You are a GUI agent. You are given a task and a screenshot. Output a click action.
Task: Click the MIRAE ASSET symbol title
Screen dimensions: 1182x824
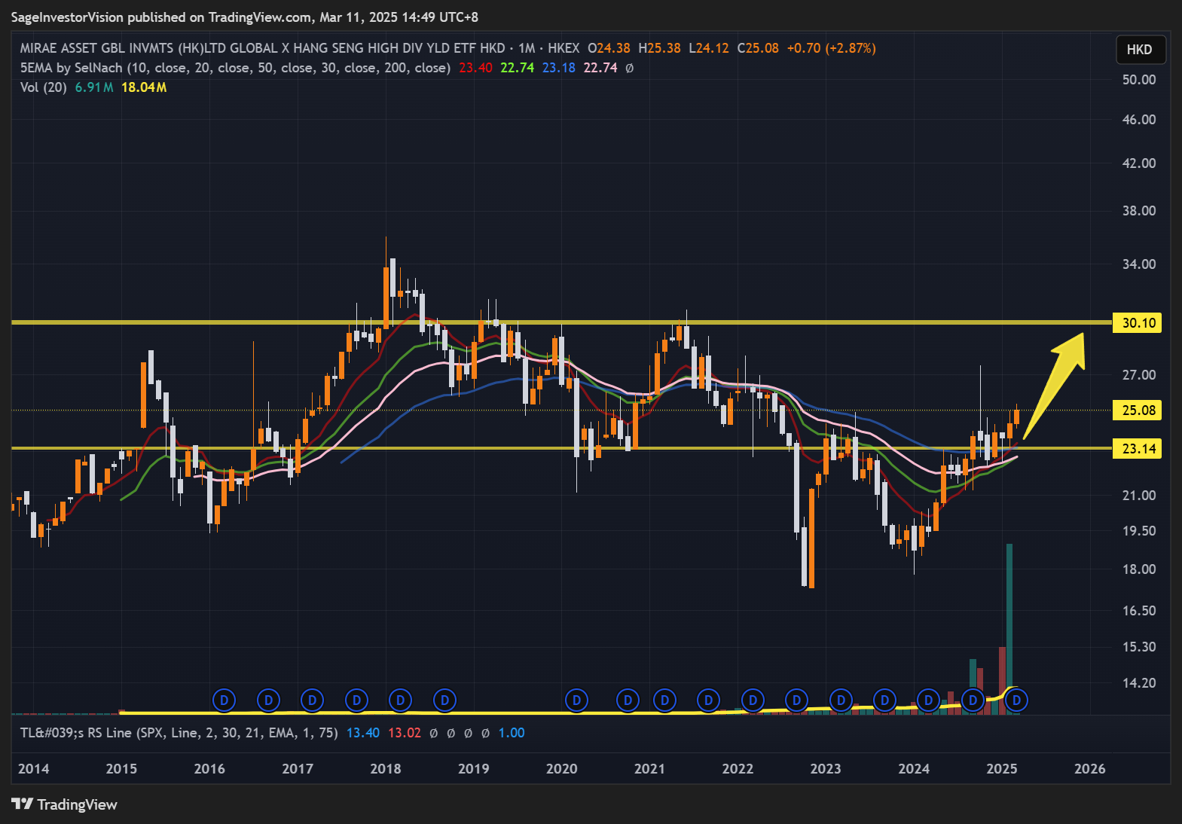click(x=262, y=48)
